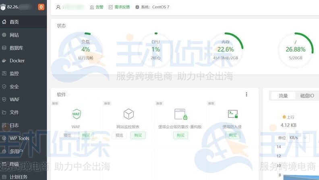Click 购买 button under 堡塔防入侵
The image size is (319, 180).
click(233, 135)
